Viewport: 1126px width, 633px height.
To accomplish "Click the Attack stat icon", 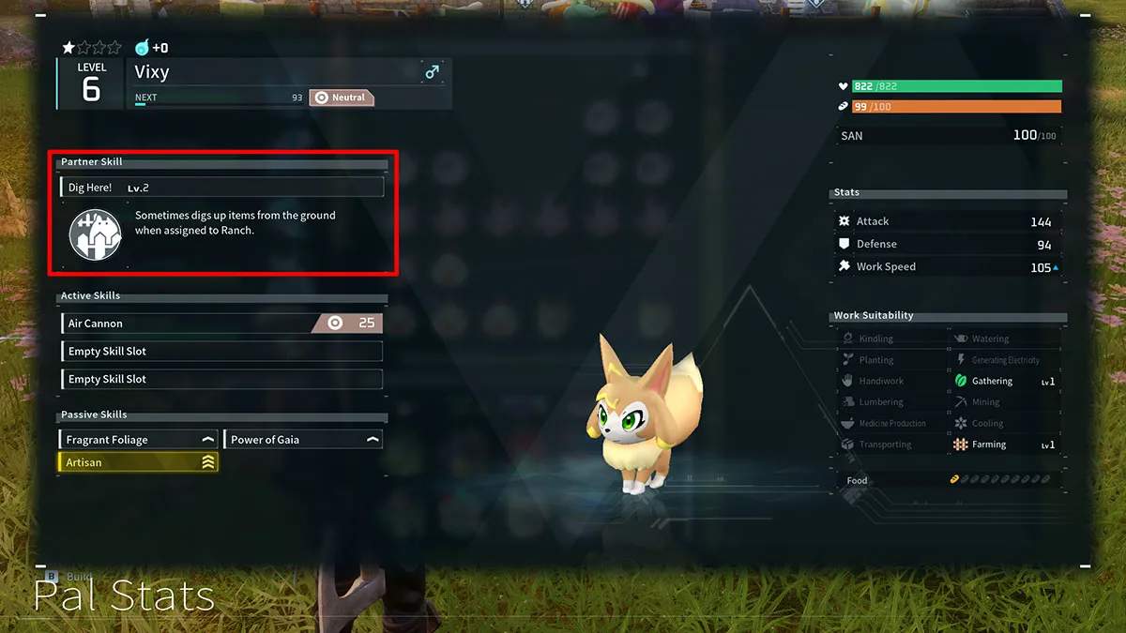I will point(844,221).
